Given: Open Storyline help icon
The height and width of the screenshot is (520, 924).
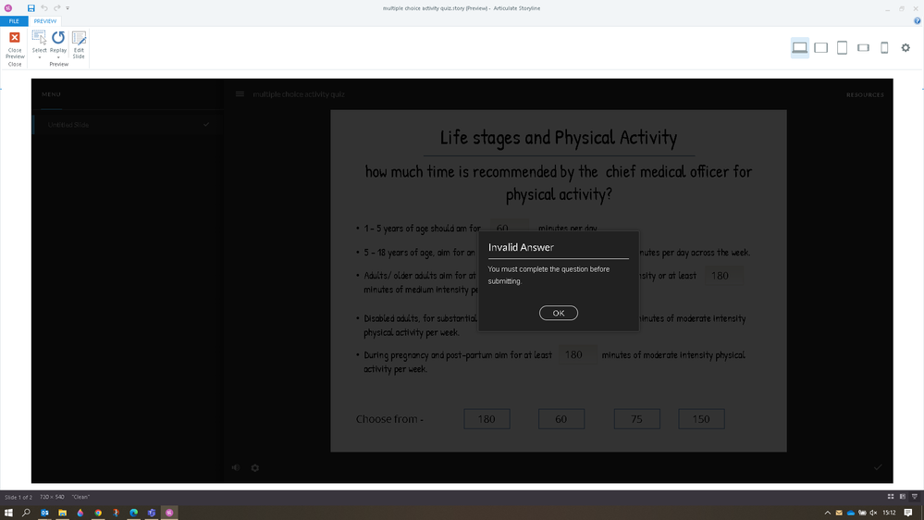Looking at the screenshot, I should click(x=917, y=20).
